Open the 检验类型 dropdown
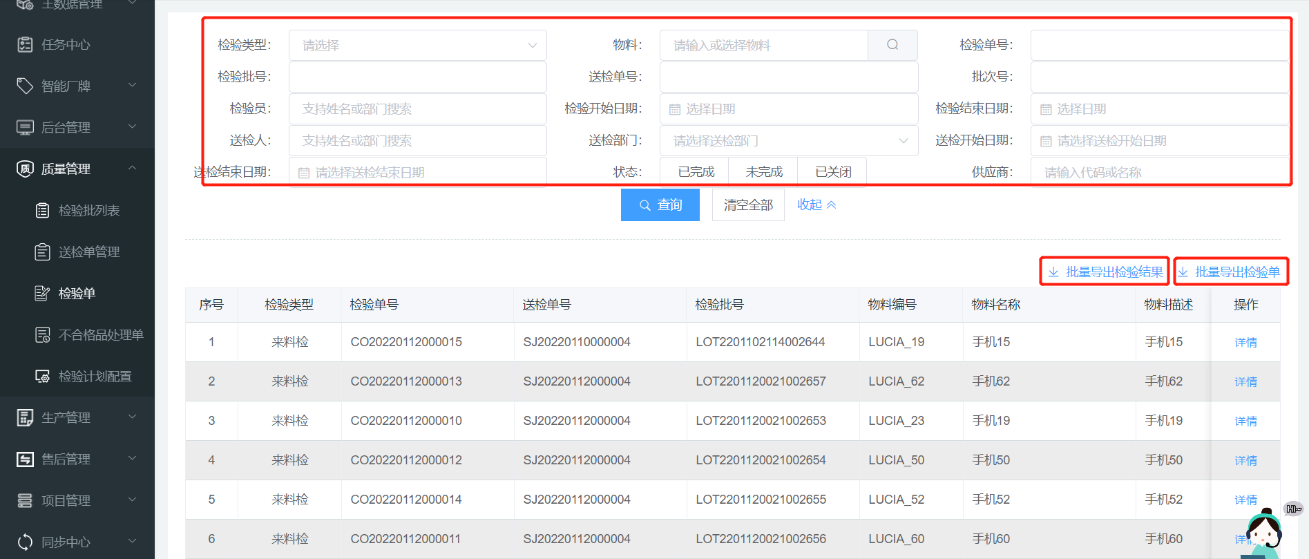The image size is (1309, 559). pos(417,45)
